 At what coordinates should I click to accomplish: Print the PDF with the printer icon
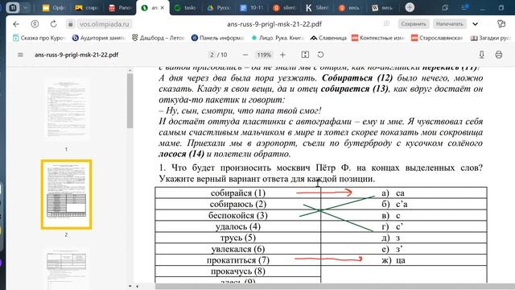pos(499,55)
